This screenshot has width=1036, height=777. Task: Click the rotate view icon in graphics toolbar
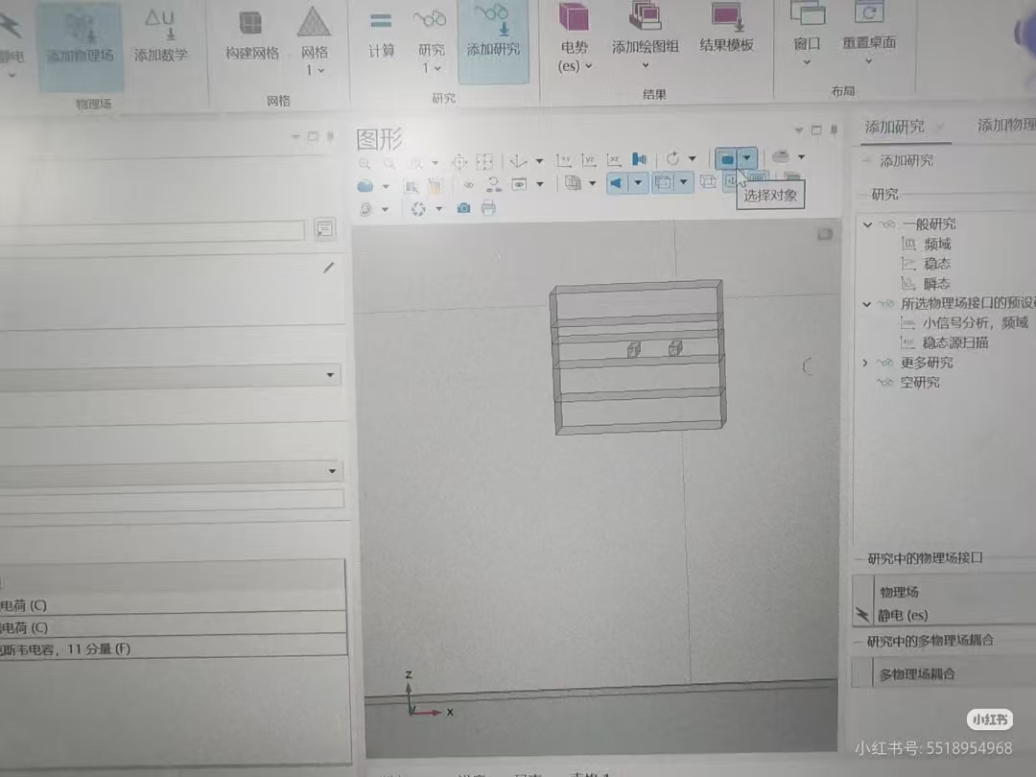pos(672,158)
